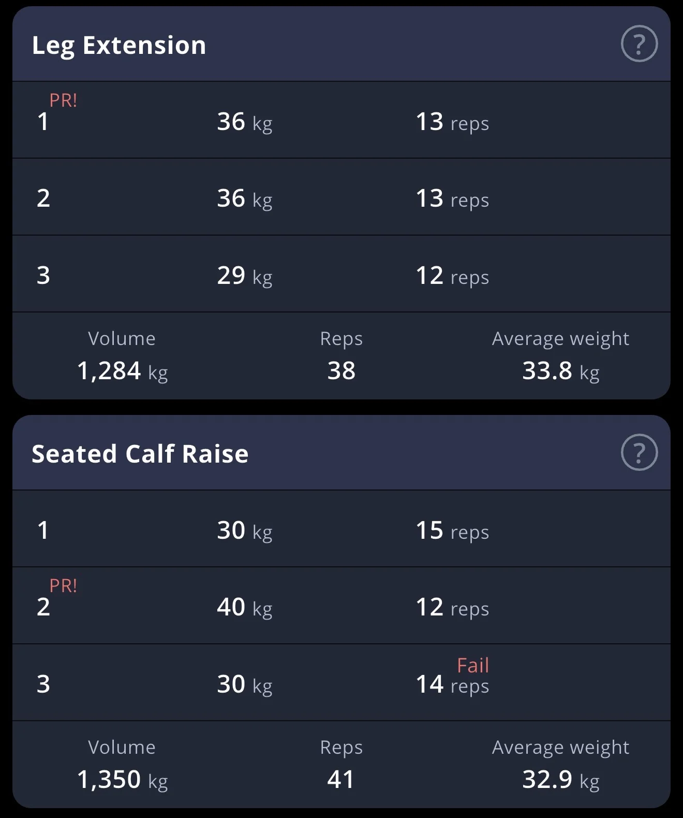Image resolution: width=683 pixels, height=818 pixels.
Task: Open help icon for Seated Calf Raise
Action: click(639, 452)
